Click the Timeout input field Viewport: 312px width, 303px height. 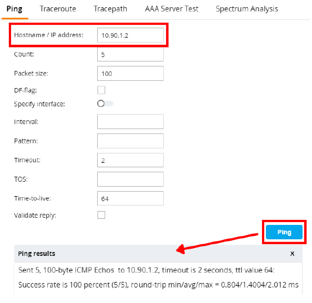pyautogui.click(x=130, y=160)
